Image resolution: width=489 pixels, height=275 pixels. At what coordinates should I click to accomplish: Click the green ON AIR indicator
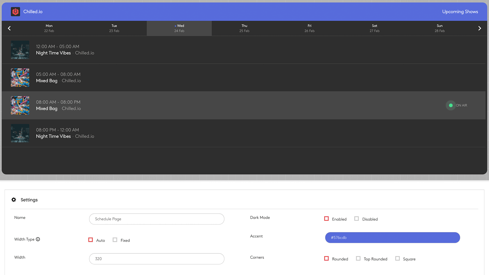pos(451,105)
